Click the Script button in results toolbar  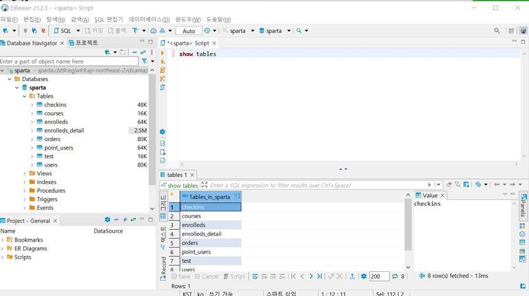(x=234, y=277)
